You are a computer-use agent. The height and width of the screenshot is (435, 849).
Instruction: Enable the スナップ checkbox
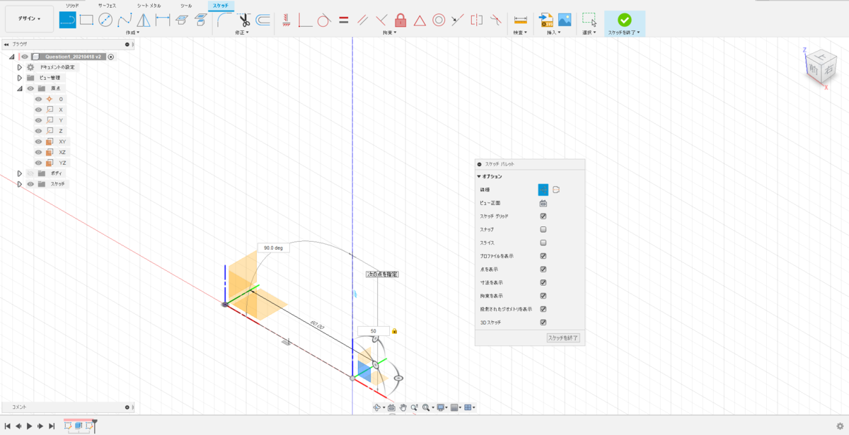(x=543, y=230)
